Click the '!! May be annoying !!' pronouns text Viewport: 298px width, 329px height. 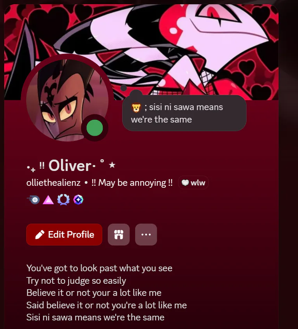click(132, 183)
